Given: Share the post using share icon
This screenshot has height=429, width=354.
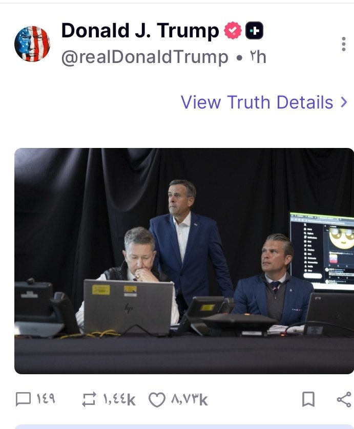Looking at the screenshot, I should [x=344, y=399].
